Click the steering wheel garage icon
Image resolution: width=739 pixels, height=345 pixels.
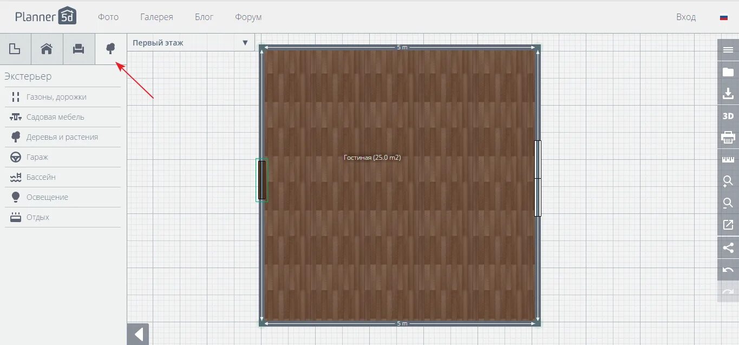point(16,157)
